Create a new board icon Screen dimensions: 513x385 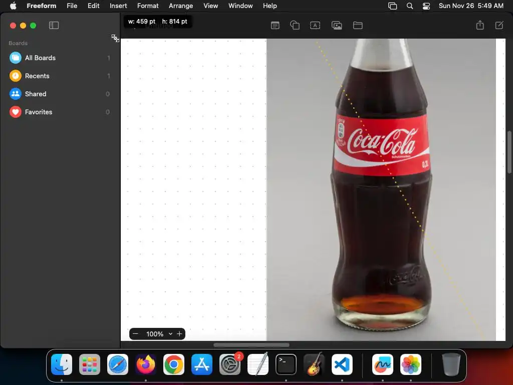499,25
